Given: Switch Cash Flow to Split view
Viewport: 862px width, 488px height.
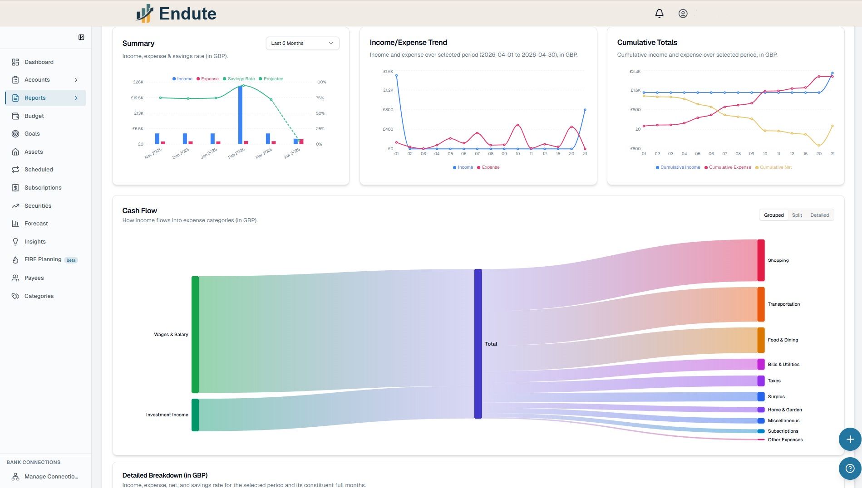Looking at the screenshot, I should [x=797, y=215].
